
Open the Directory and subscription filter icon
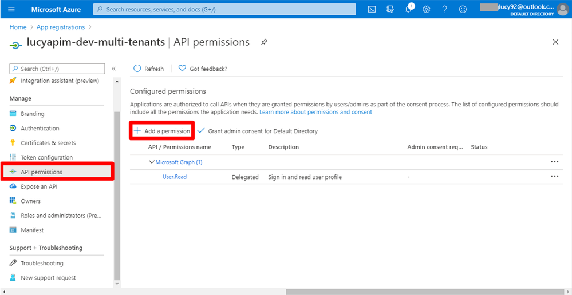click(390, 10)
